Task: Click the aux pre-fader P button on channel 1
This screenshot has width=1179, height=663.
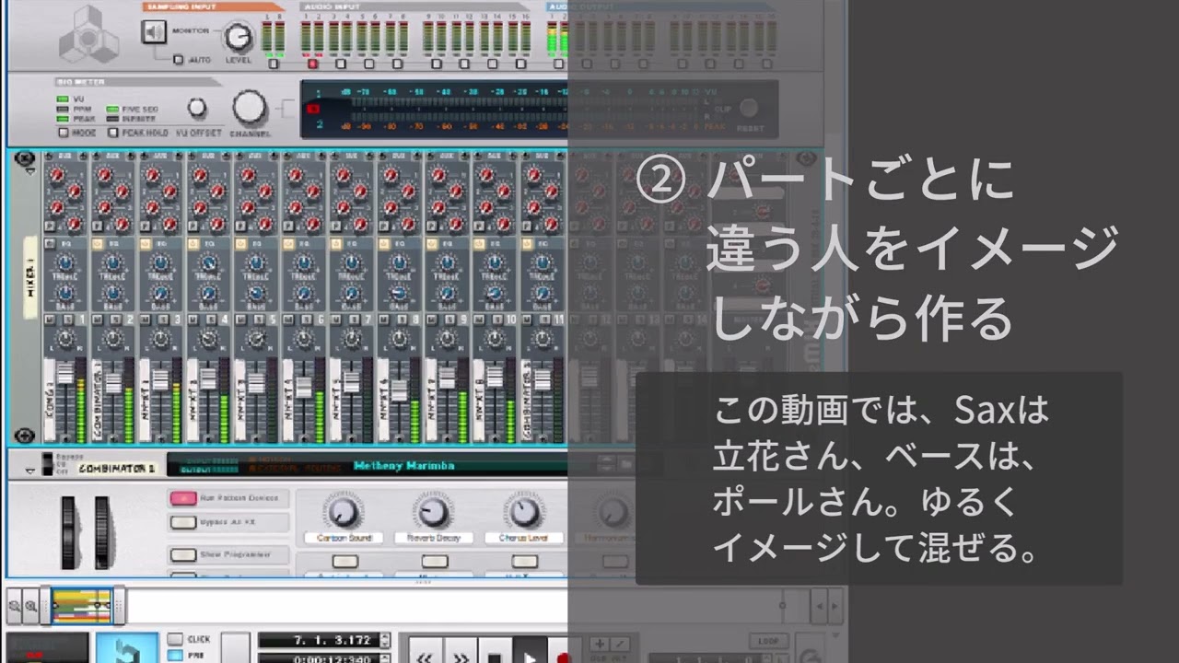Action: click(x=51, y=226)
